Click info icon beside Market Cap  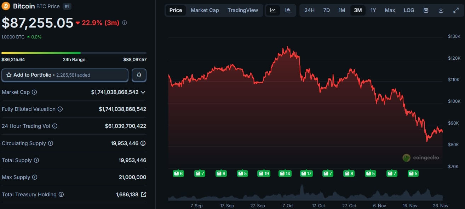34,92
